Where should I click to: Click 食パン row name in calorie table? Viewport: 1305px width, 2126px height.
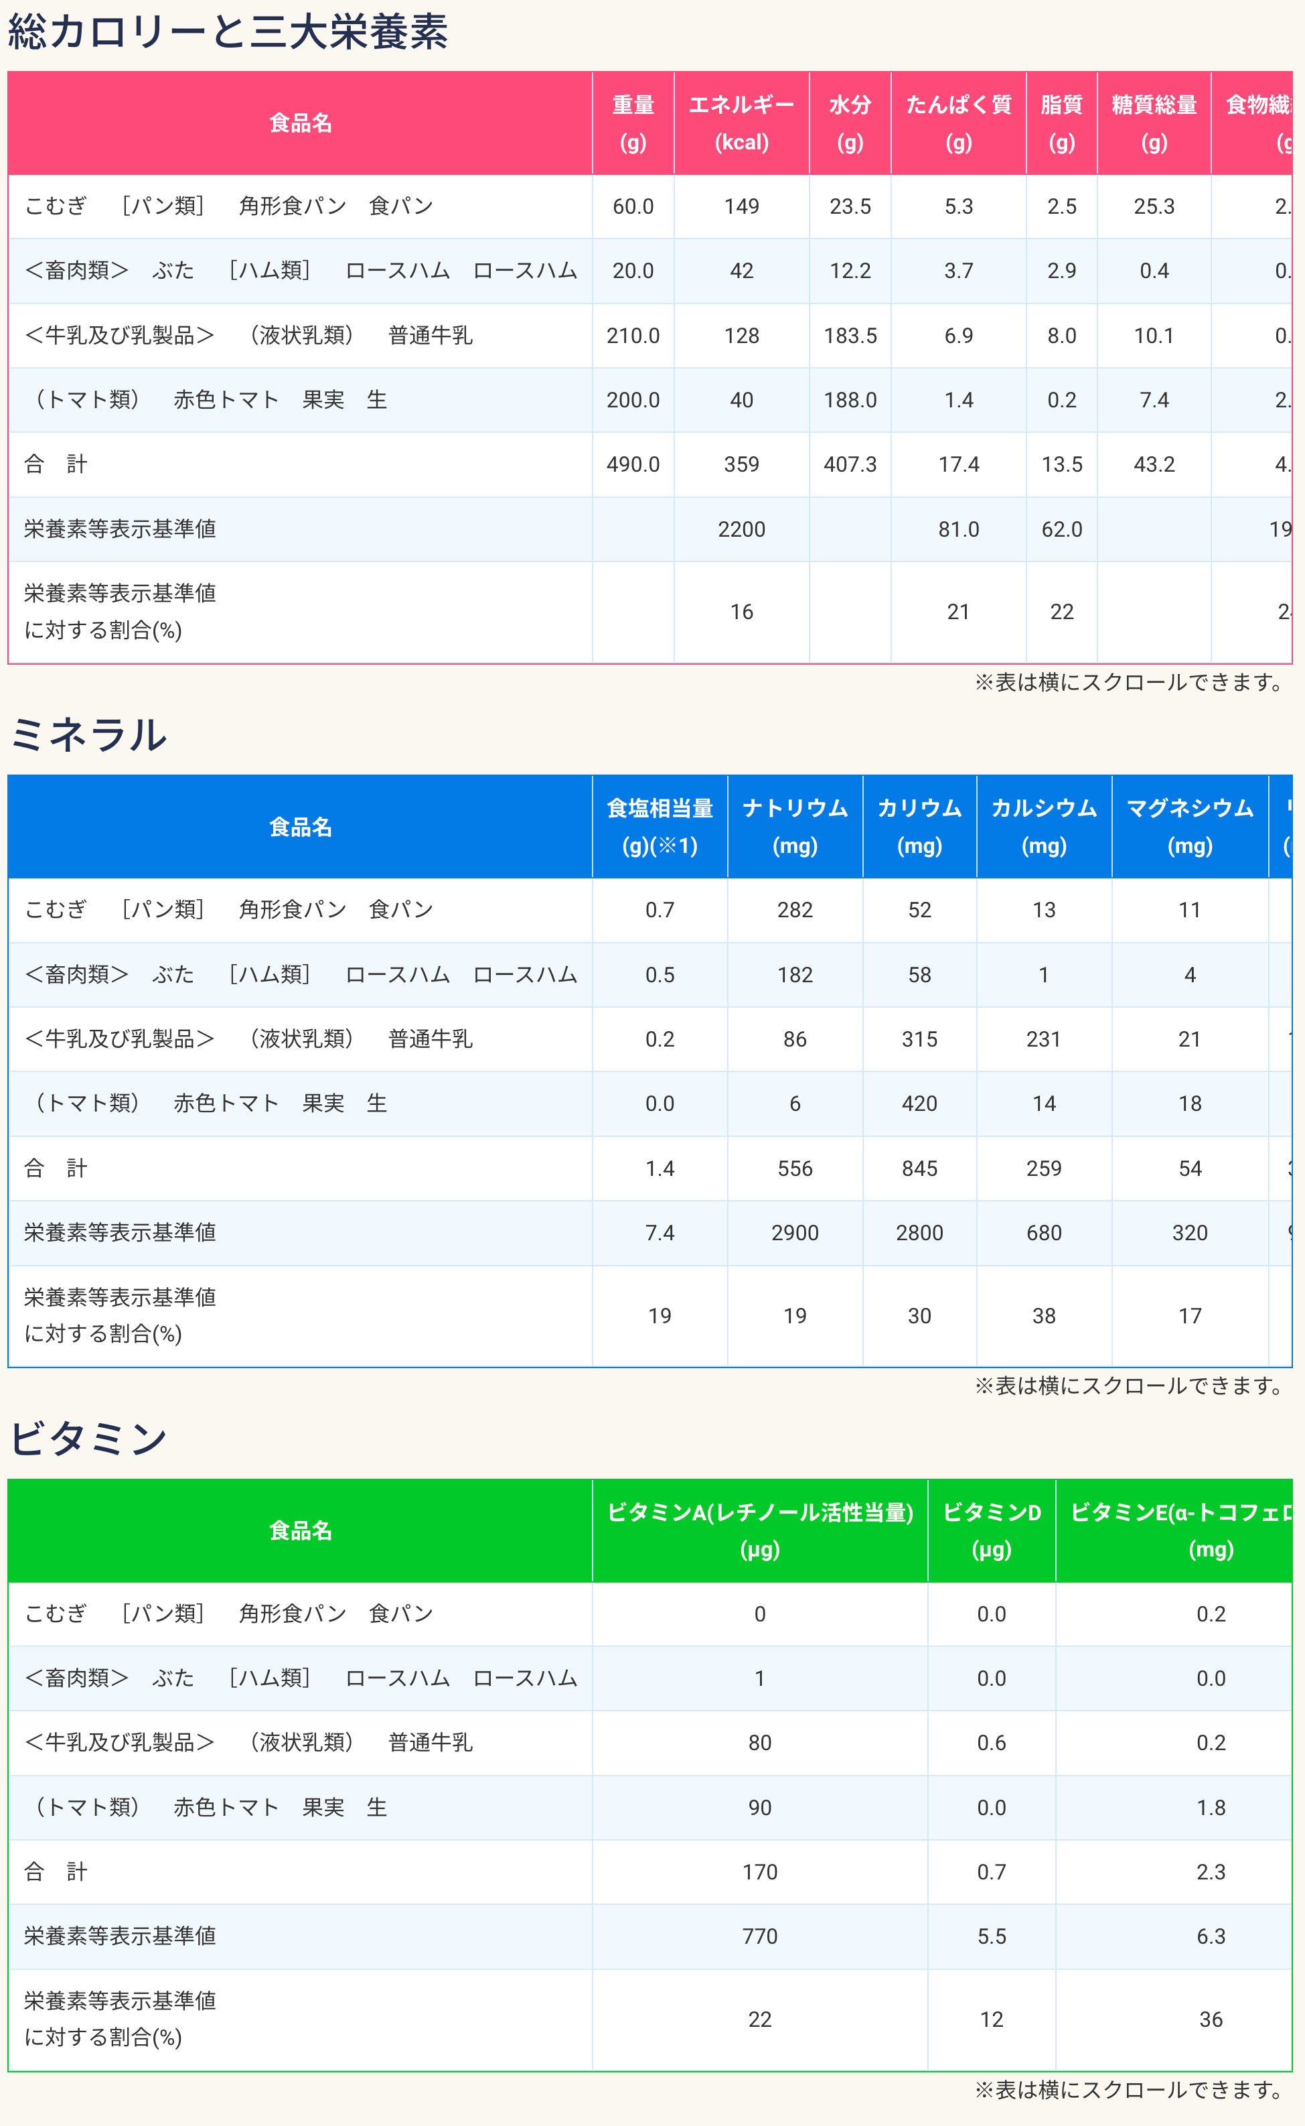[x=229, y=206]
